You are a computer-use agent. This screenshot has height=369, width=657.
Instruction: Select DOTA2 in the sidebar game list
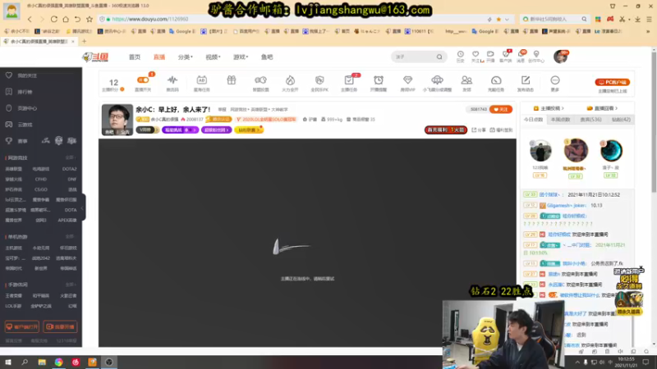[69, 169]
